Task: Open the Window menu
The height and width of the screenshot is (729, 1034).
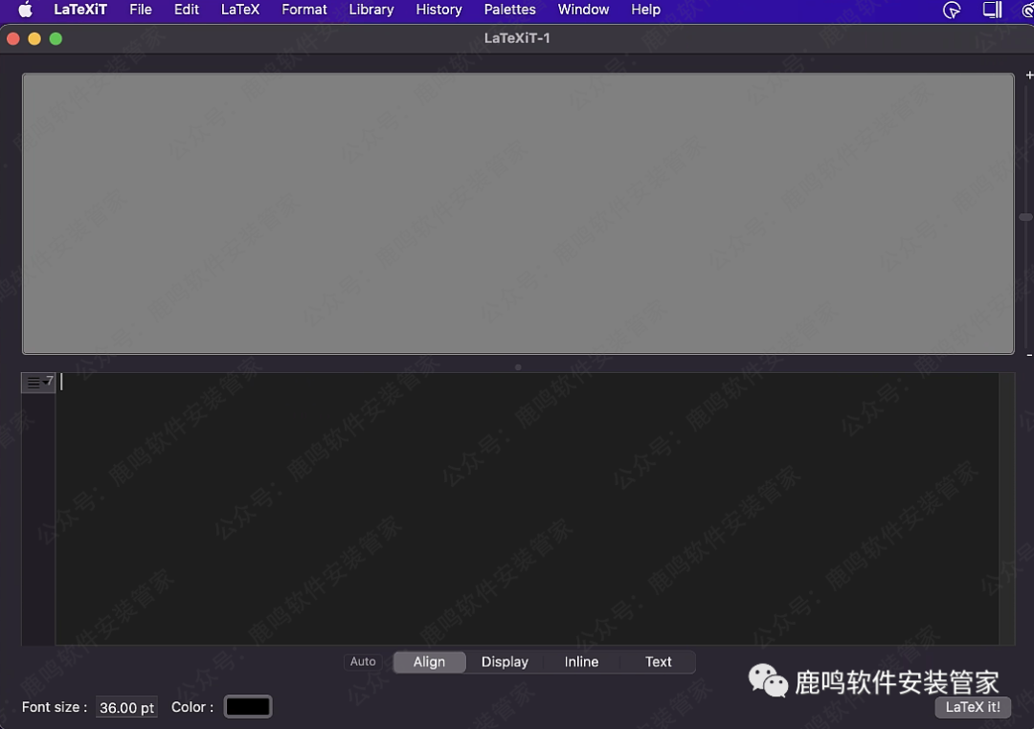Action: [x=584, y=10]
